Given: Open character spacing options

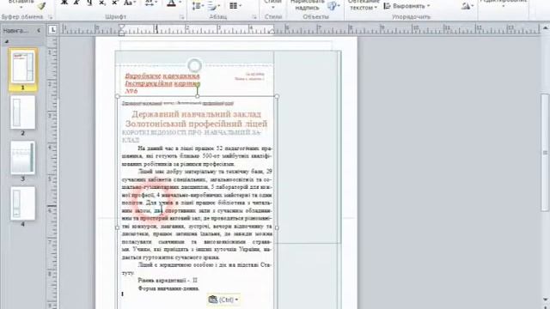Looking at the screenshot, I should pyautogui.click(x=152, y=3).
